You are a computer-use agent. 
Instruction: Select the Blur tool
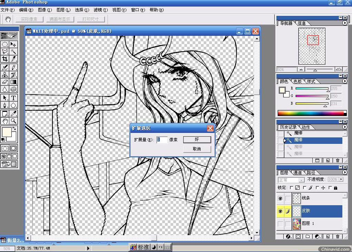pyautogui.click(x=5, y=89)
